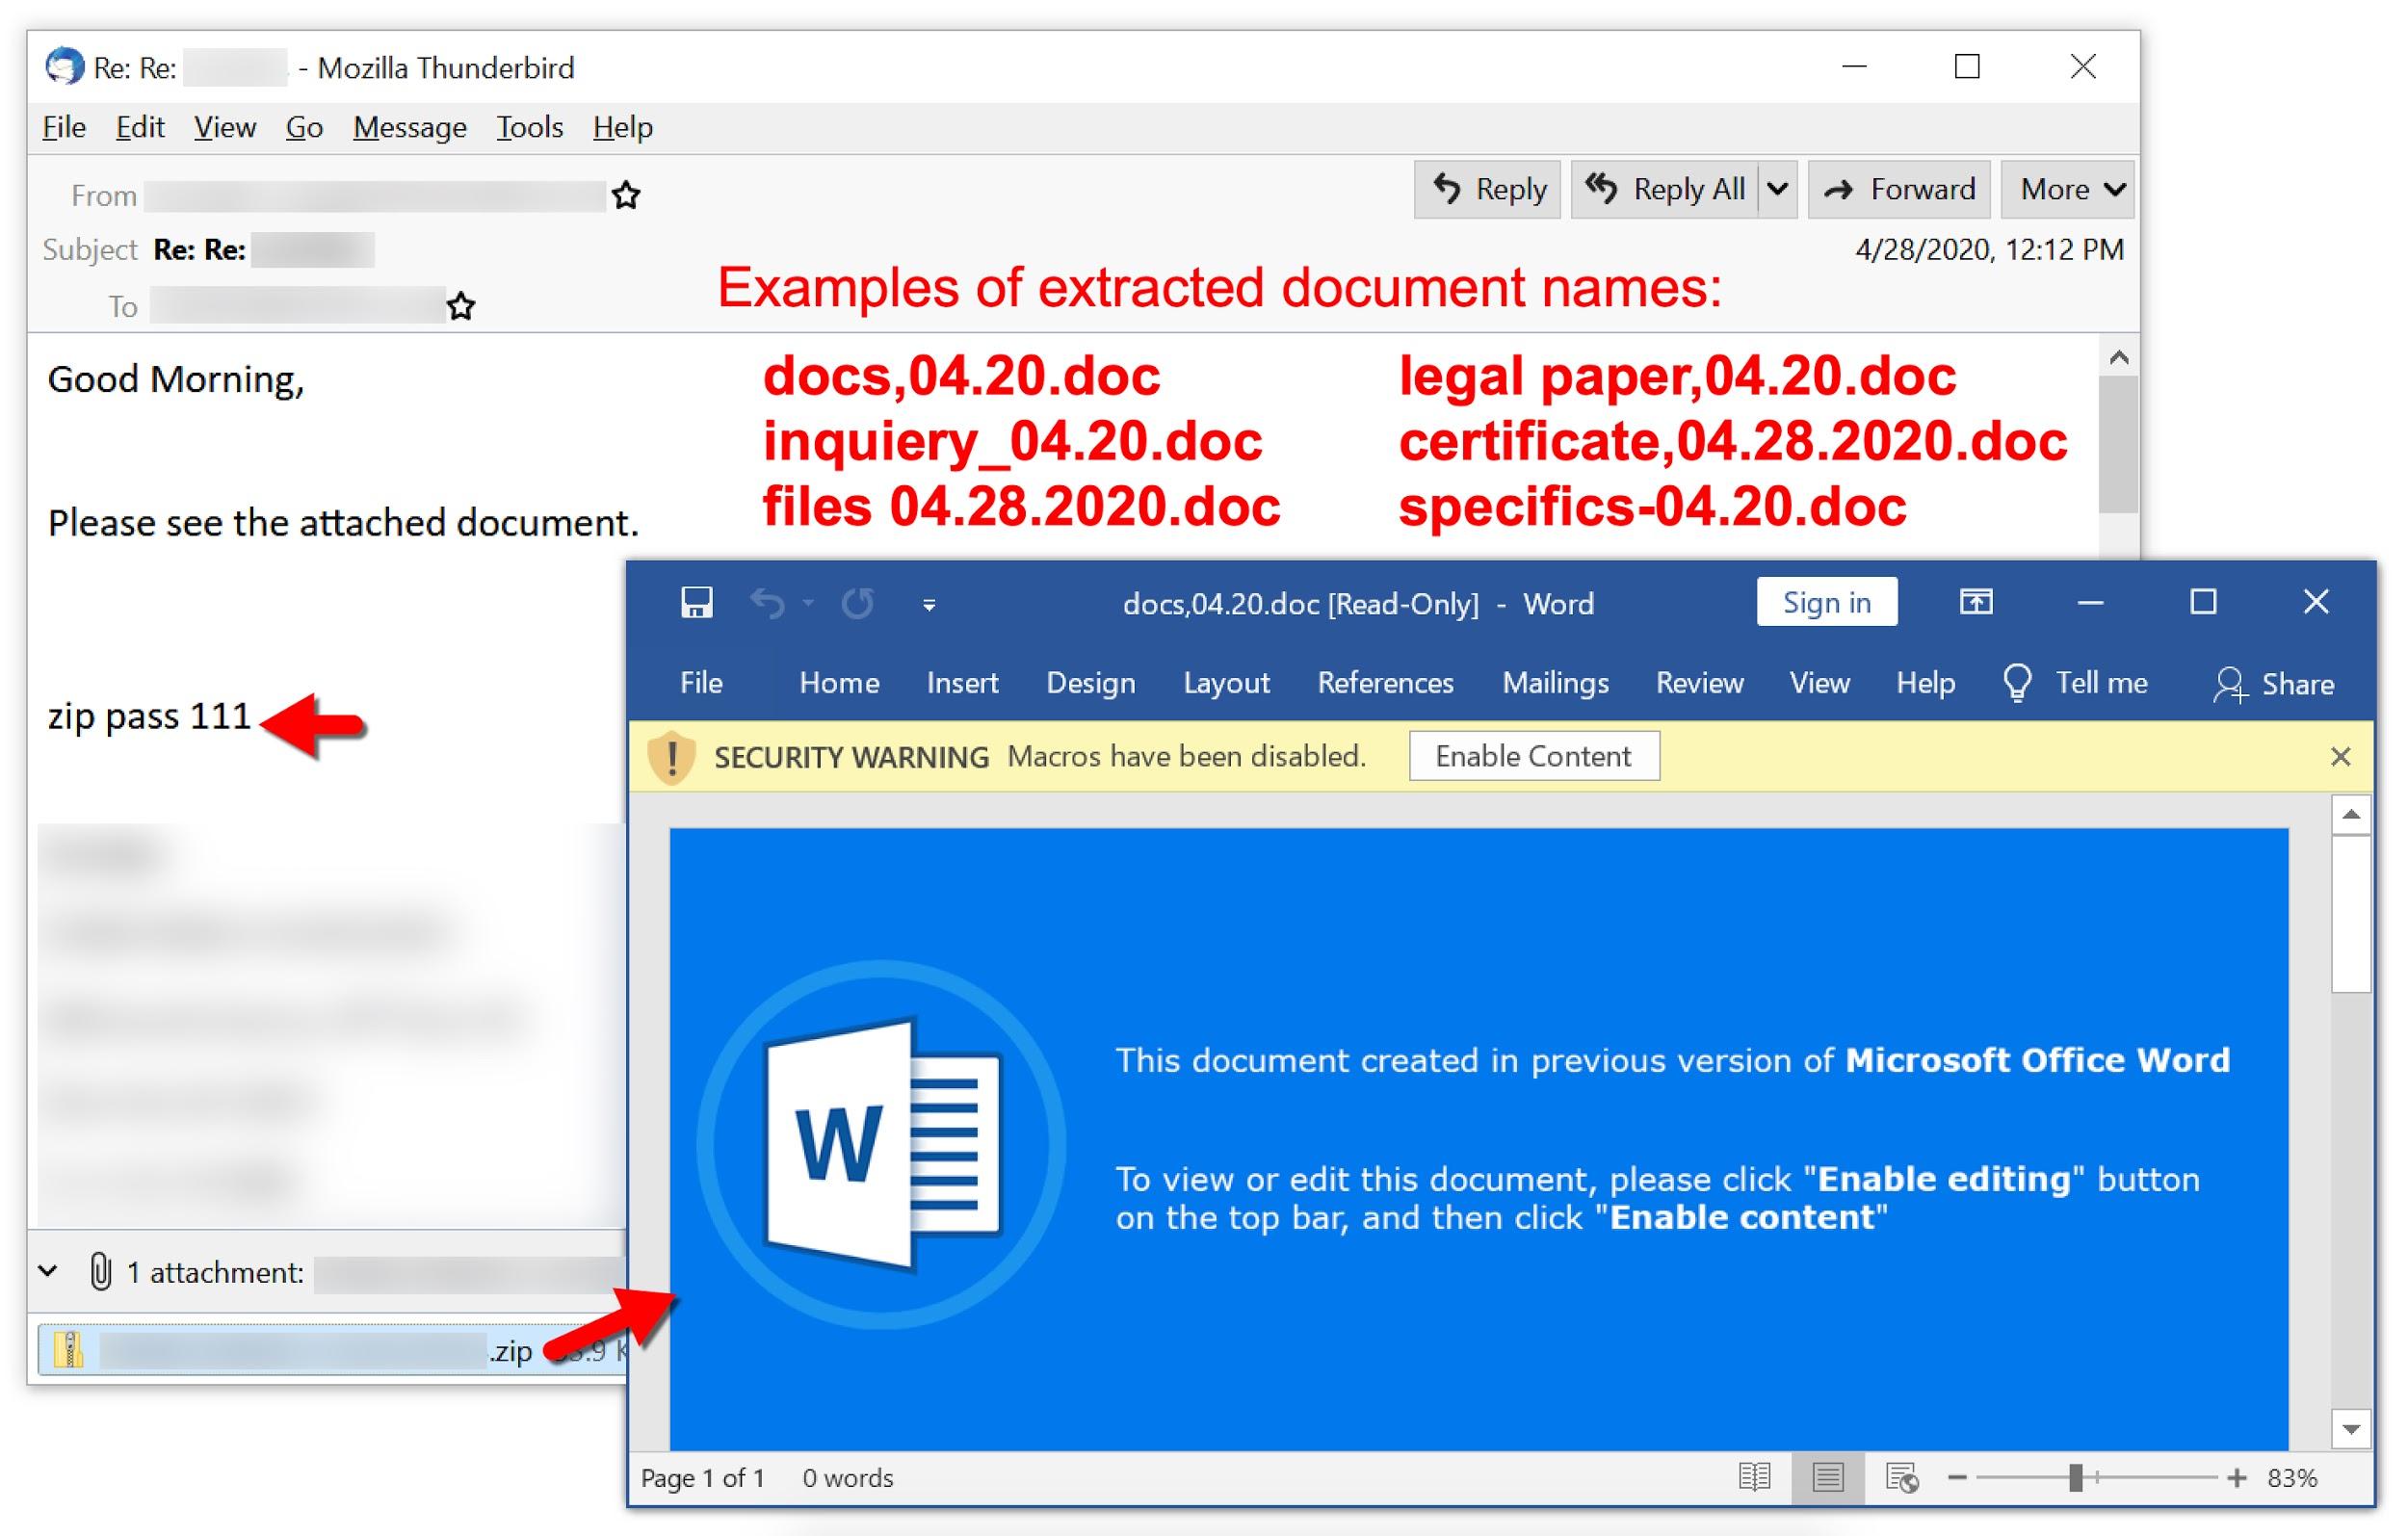Image resolution: width=2408 pixels, height=1536 pixels.
Task: Click the 0 words count
Action: (847, 1477)
